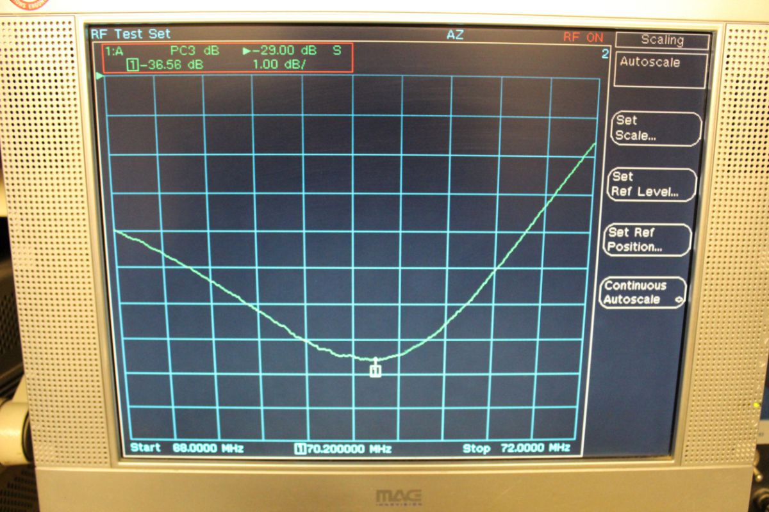Click the Start 68.0000 MHz readout
The image size is (769, 512).
click(187, 448)
